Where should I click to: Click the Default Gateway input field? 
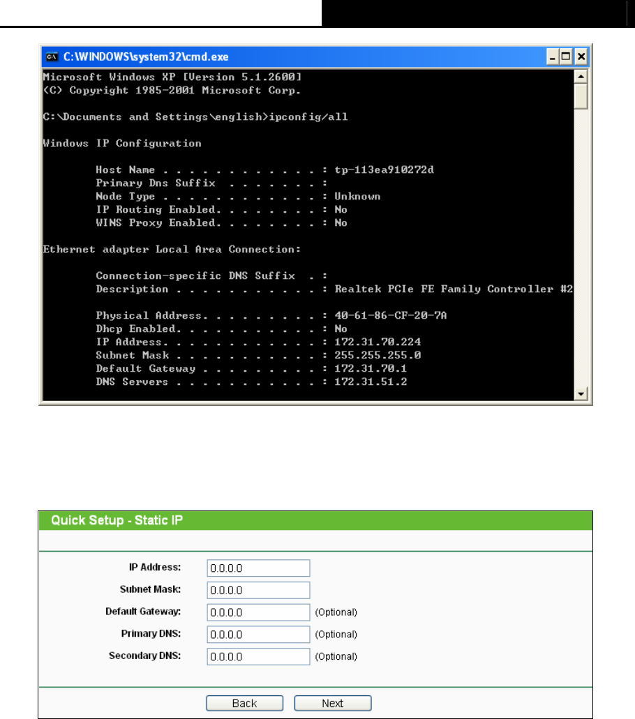pos(258,612)
